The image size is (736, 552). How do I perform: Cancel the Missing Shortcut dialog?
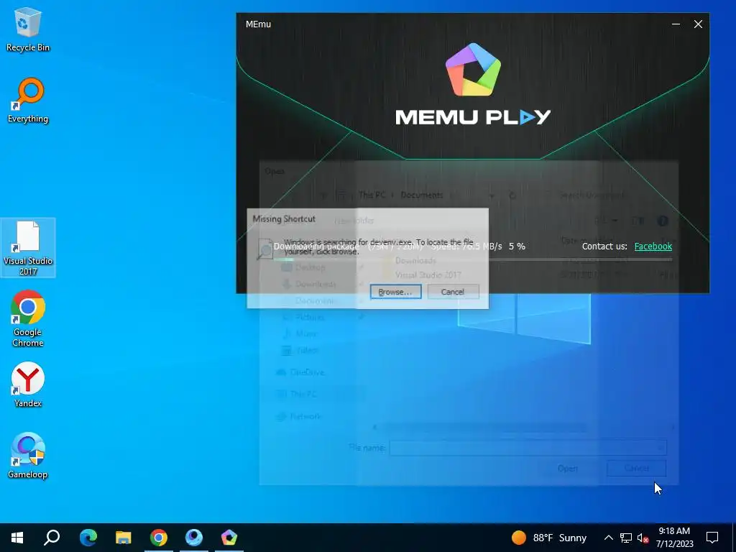point(453,292)
